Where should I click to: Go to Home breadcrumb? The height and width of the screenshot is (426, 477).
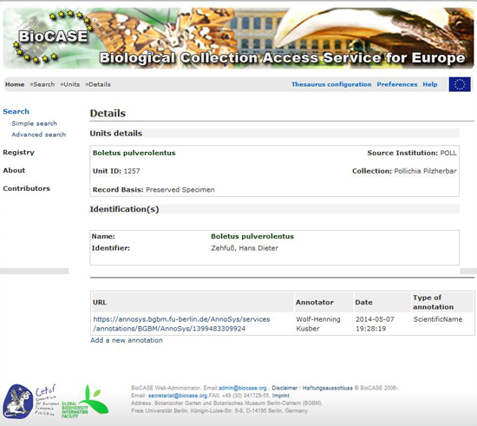[x=15, y=84]
